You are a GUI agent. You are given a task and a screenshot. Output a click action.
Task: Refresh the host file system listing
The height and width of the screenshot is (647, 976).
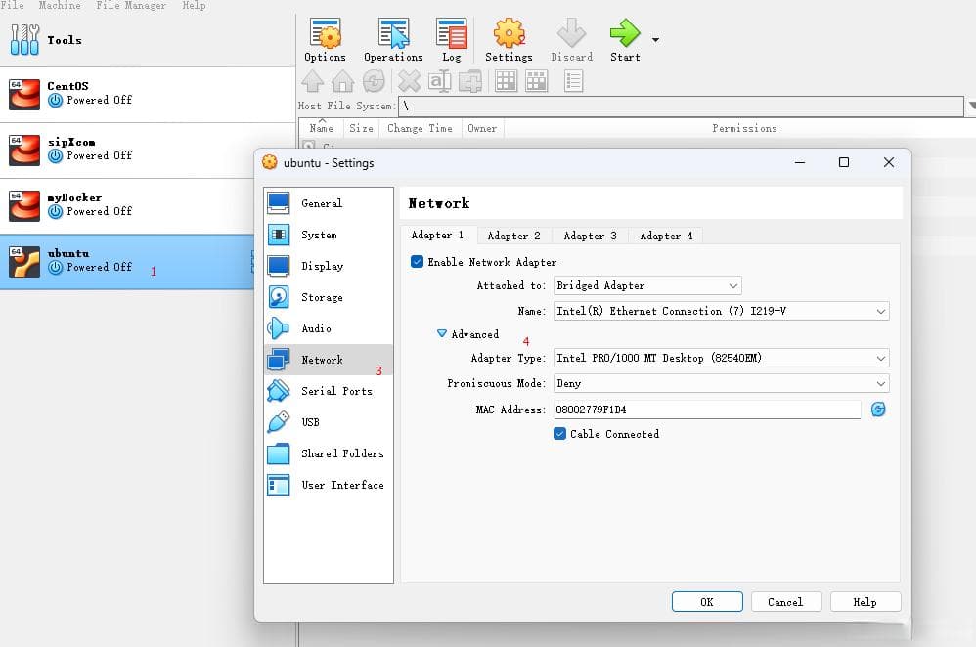(374, 81)
